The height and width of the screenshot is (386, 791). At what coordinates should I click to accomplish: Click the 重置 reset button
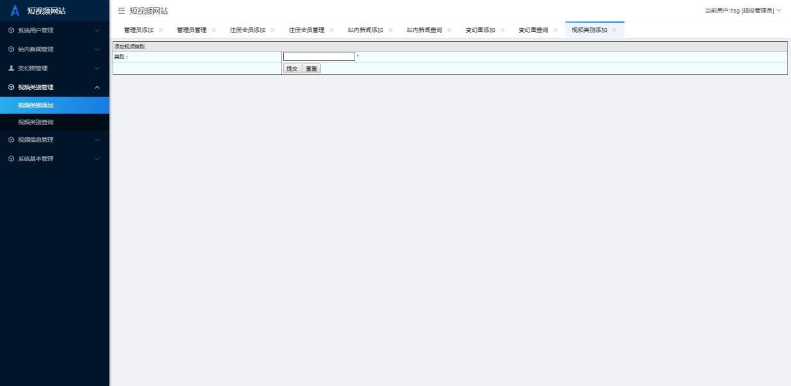312,69
